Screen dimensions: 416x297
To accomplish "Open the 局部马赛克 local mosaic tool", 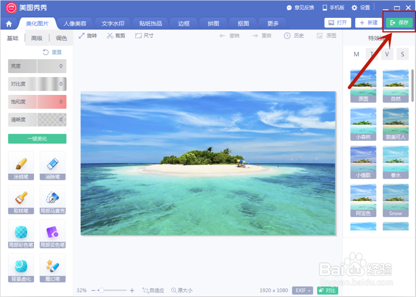I will pyautogui.click(x=53, y=200).
